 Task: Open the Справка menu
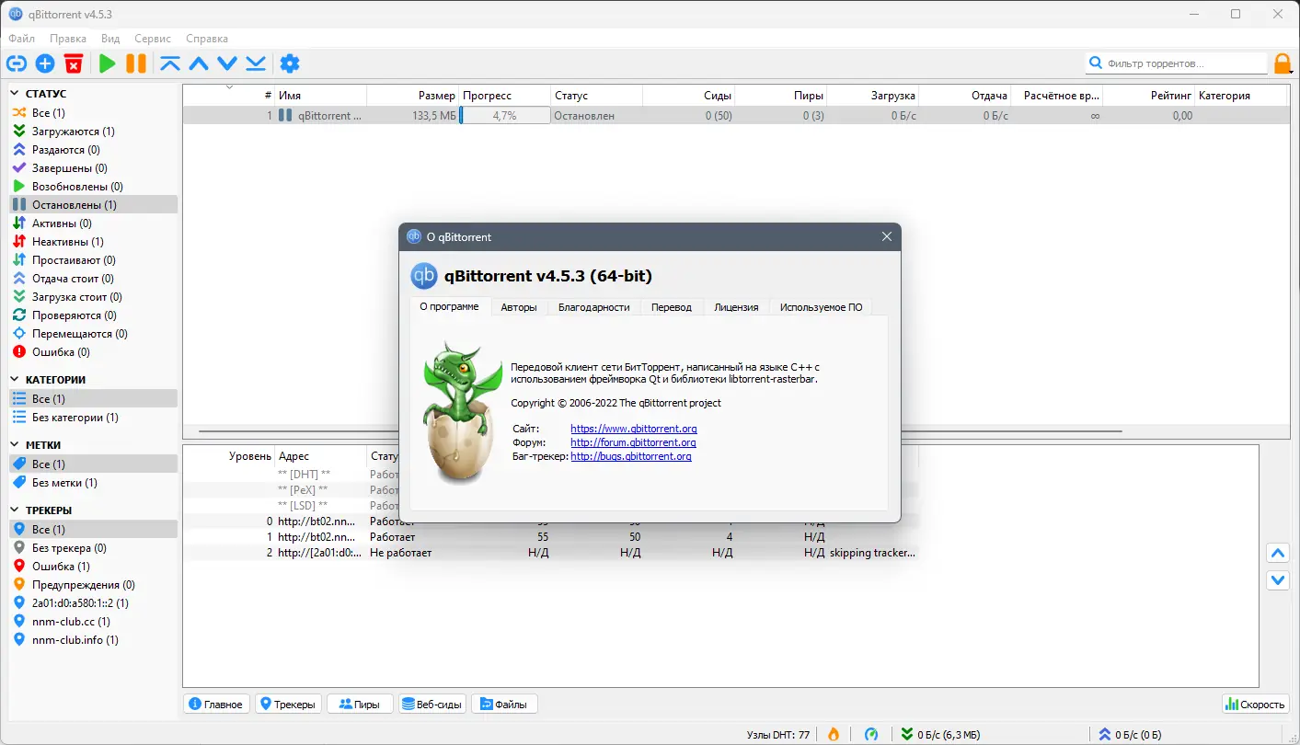(x=207, y=39)
